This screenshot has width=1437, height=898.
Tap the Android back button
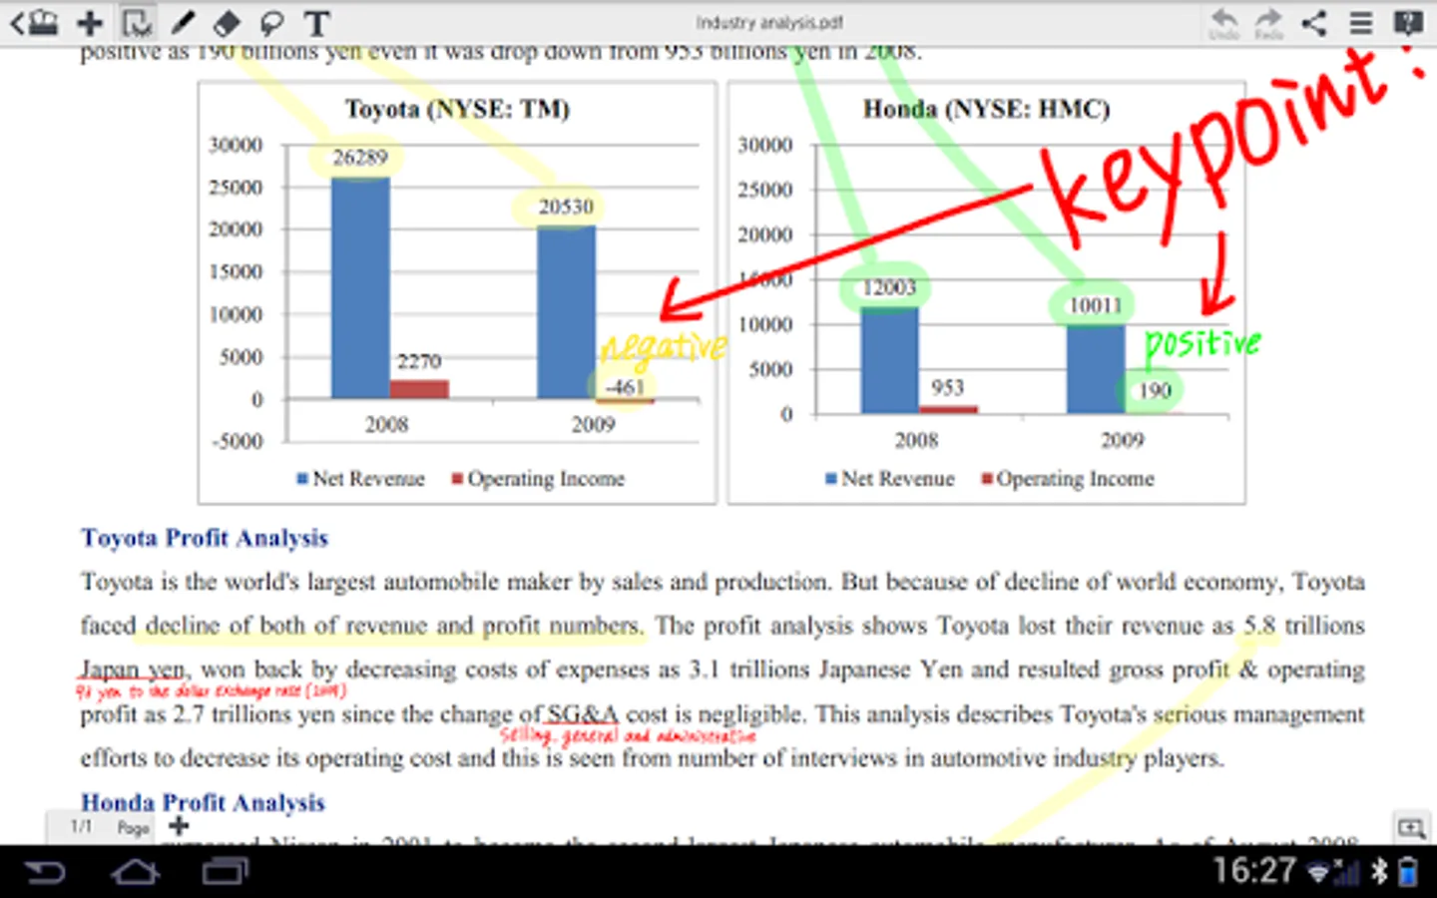click(44, 873)
